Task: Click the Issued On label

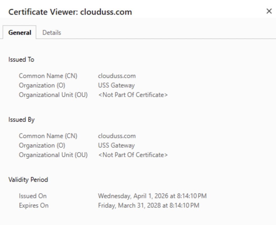Action: (33, 196)
